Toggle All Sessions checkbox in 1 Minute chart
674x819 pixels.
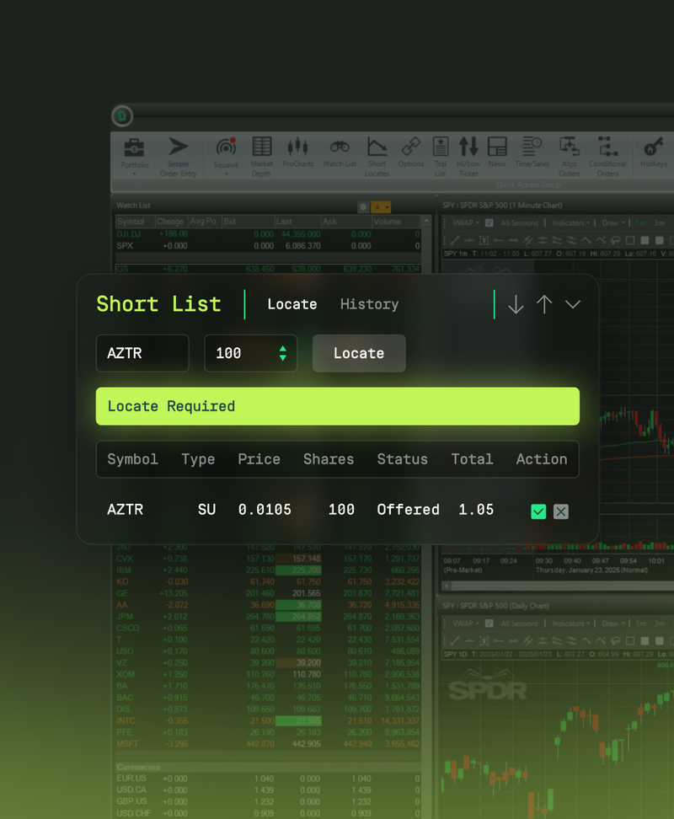[x=489, y=223]
